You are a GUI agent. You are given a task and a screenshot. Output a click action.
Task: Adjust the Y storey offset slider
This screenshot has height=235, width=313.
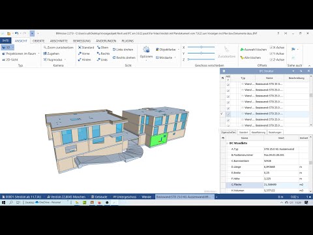coord(201,54)
